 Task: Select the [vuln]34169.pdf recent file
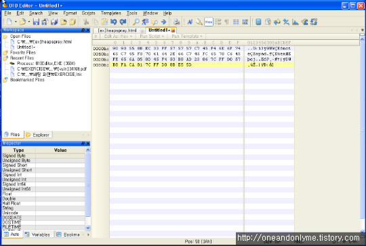coord(52,69)
